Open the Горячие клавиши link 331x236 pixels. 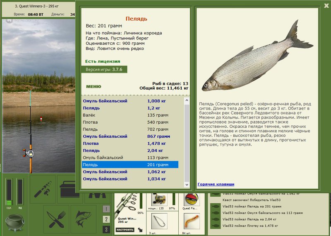[216, 184]
